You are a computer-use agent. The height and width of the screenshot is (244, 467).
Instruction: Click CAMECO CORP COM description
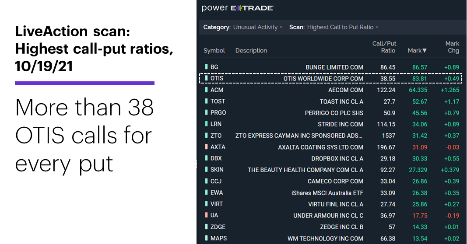click(335, 181)
